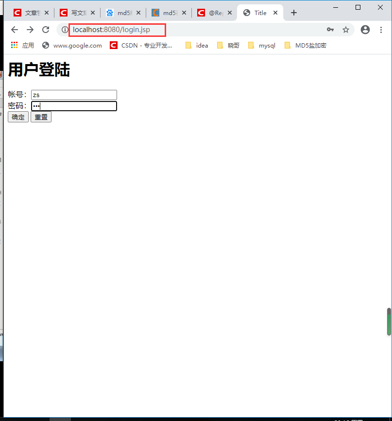The image size is (392, 421).
Task: Switch to the Baidu md5 tab
Action: pos(119,13)
